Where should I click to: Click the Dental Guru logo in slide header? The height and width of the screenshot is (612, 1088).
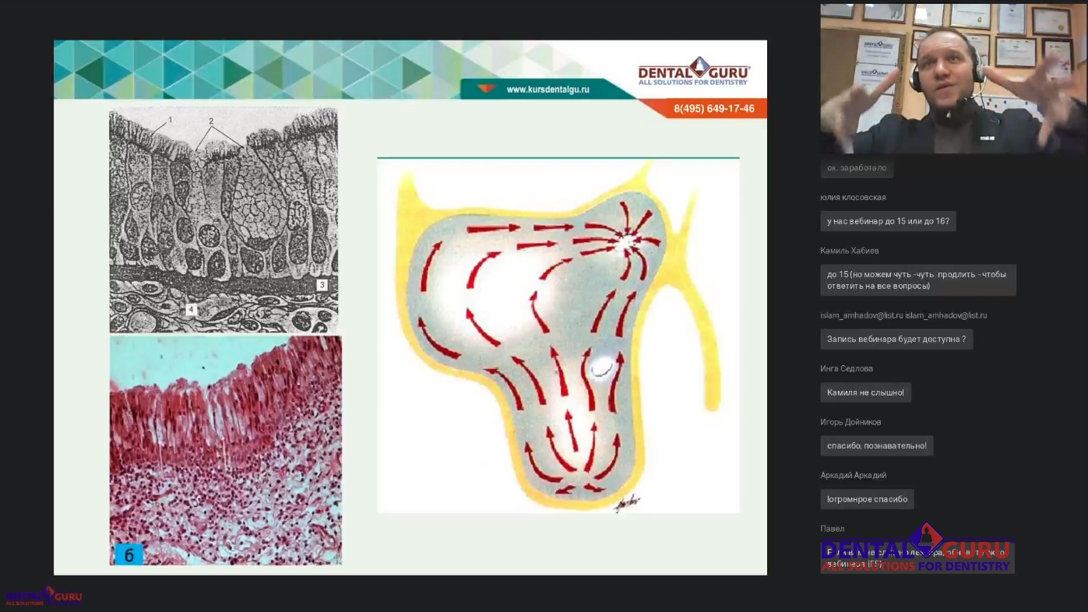[693, 72]
